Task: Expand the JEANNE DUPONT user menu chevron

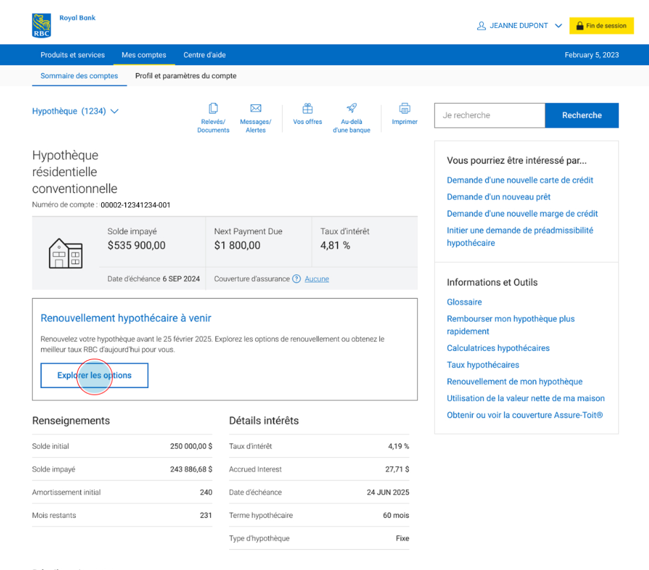Action: 558,25
